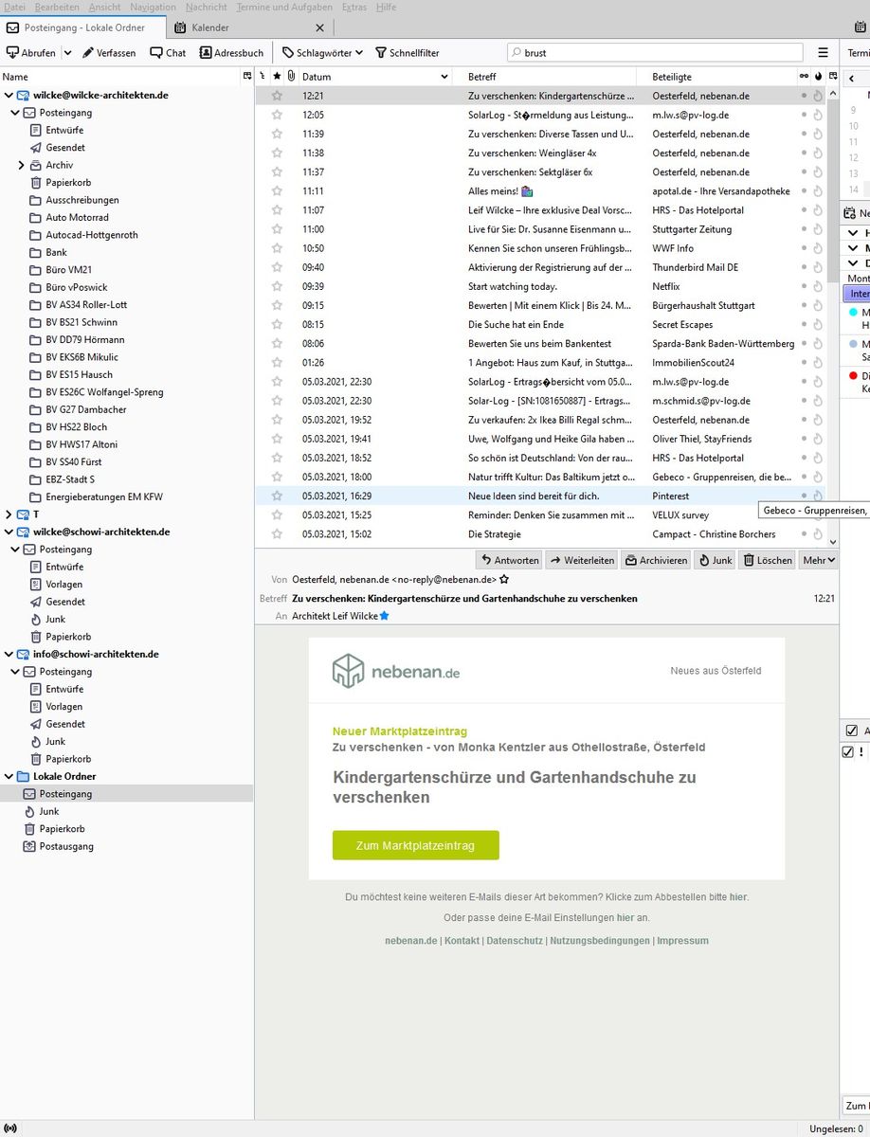
Task: Open the hamburger menu beside the search bar
Action: coord(822,53)
